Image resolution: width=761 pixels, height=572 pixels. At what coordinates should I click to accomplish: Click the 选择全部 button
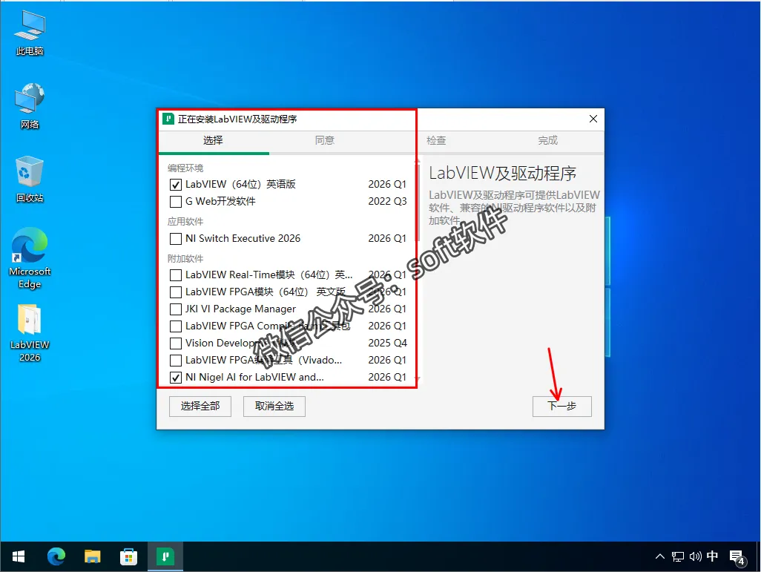tap(200, 406)
